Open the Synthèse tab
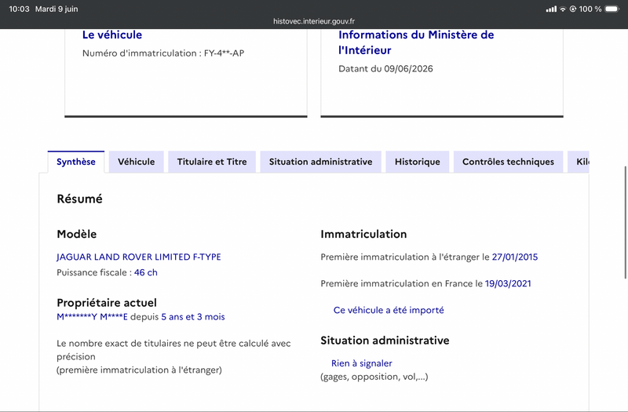Viewport: 628px width, 412px height. [76, 162]
